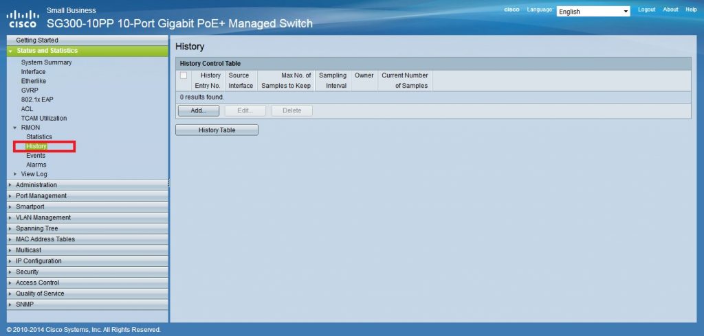Click Source Interface column header
704x336 pixels.
pyautogui.click(x=241, y=81)
